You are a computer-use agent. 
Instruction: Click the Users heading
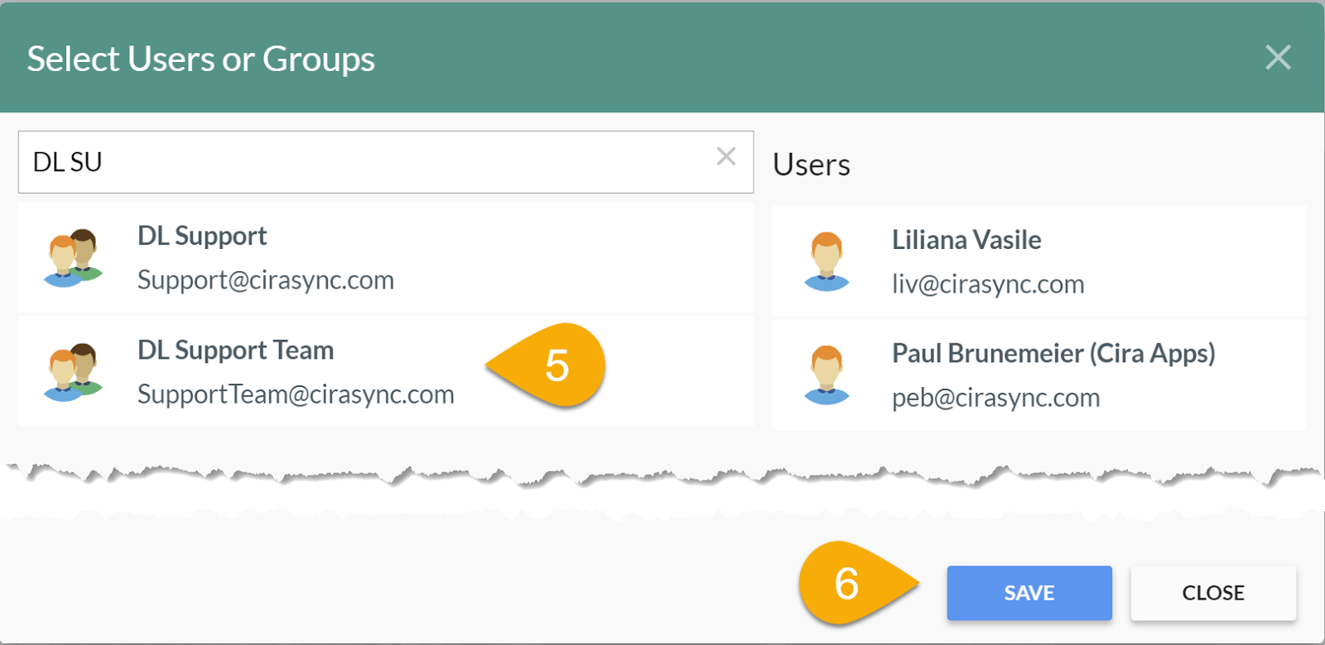tap(811, 165)
